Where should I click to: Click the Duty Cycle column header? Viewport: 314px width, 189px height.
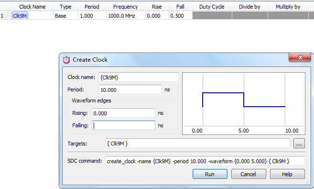[212, 7]
